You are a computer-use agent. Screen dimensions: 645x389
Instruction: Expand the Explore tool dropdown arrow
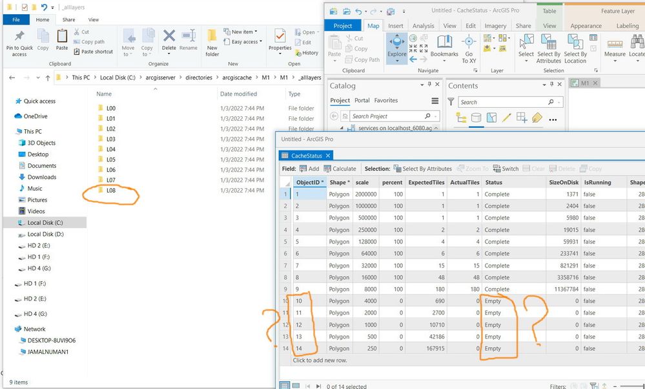pyautogui.click(x=397, y=61)
